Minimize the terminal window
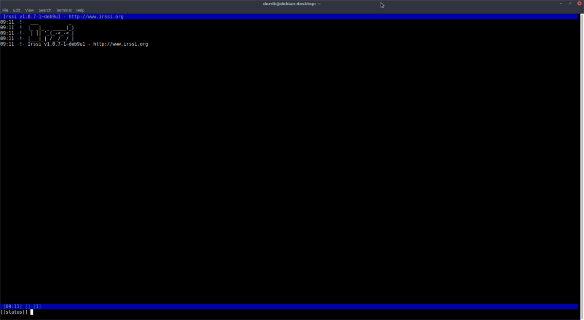This screenshot has height=320, width=584. [562, 4]
